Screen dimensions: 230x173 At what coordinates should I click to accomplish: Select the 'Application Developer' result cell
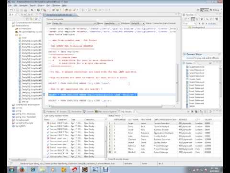coord(163,133)
